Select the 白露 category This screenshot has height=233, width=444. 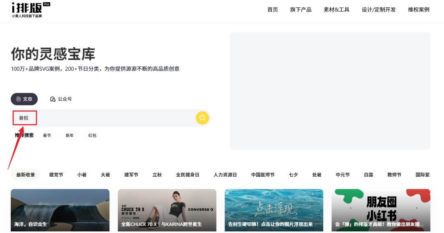click(368, 175)
